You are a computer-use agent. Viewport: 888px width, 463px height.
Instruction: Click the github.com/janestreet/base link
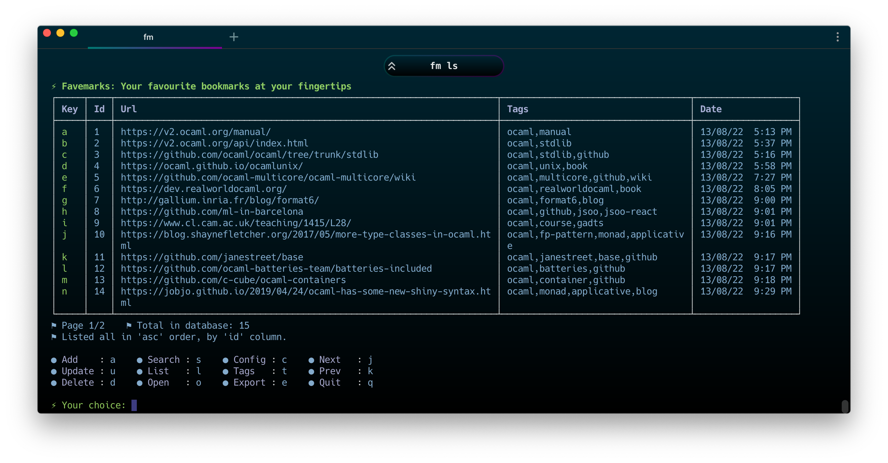(212, 257)
